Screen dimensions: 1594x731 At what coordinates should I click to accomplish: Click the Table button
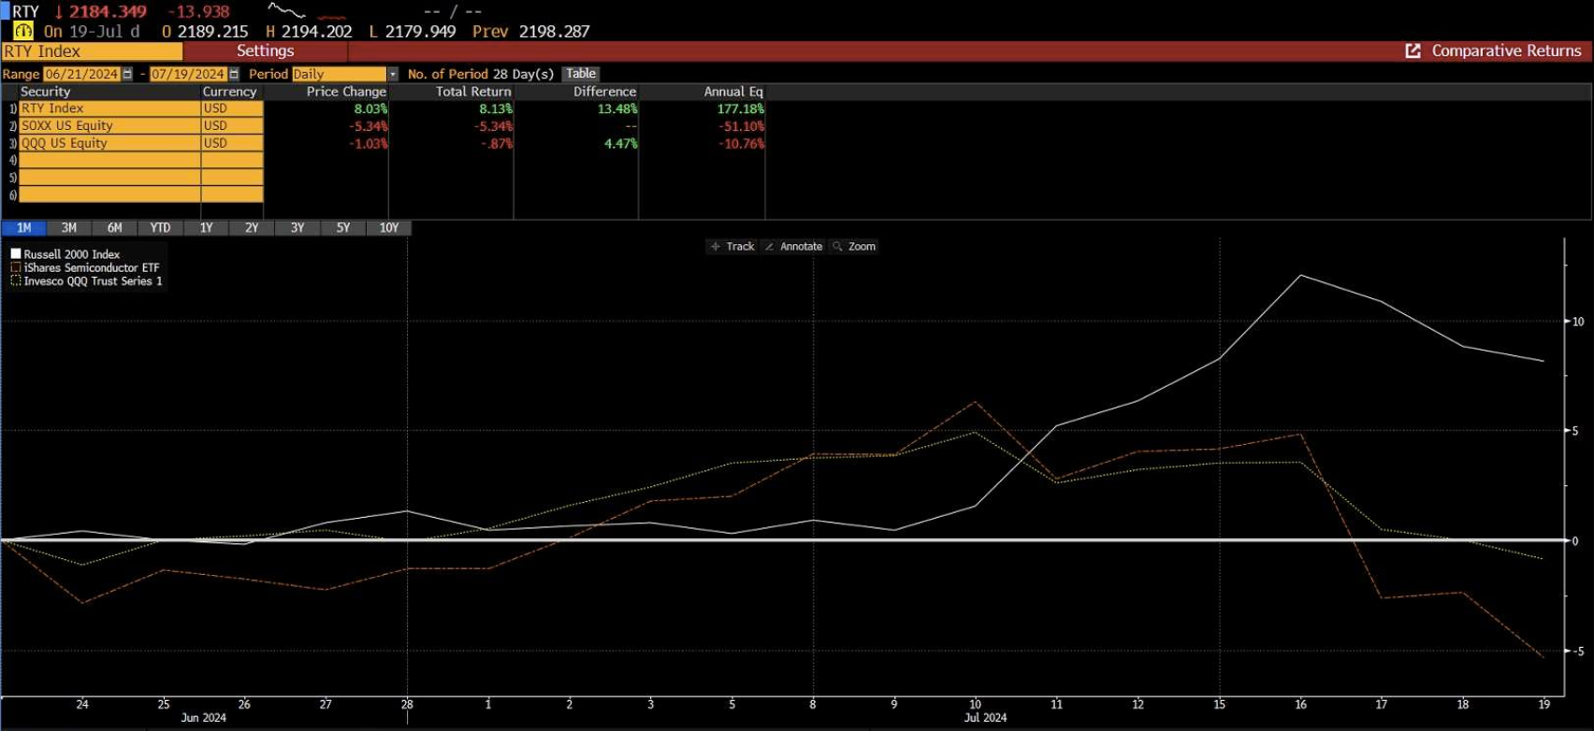(x=581, y=74)
